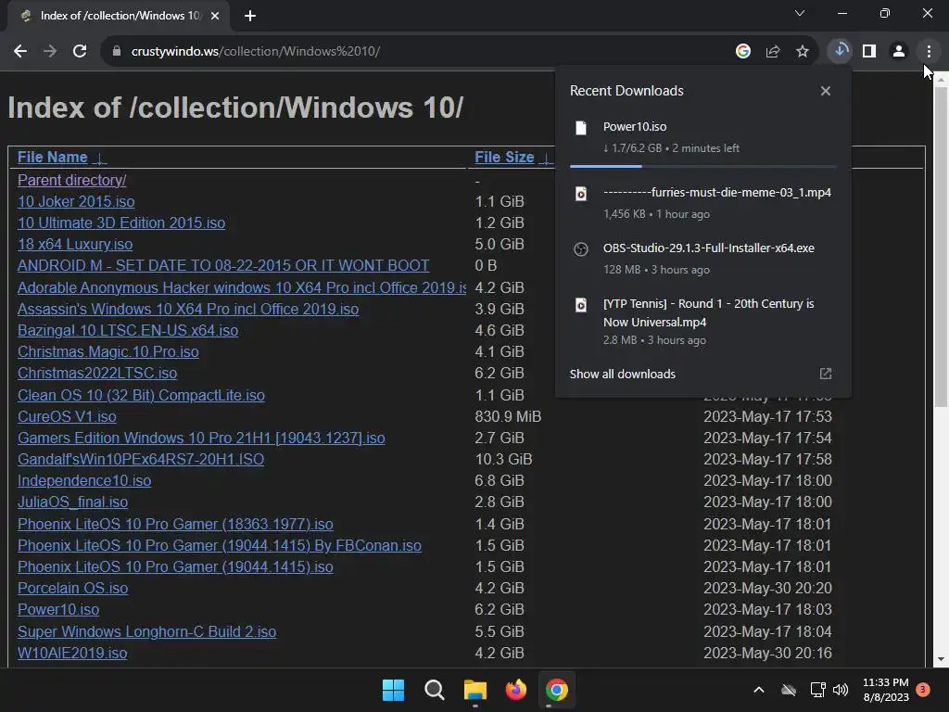Open the Power10.iso download entry
Image resolution: width=949 pixels, height=712 pixels.
(702, 137)
